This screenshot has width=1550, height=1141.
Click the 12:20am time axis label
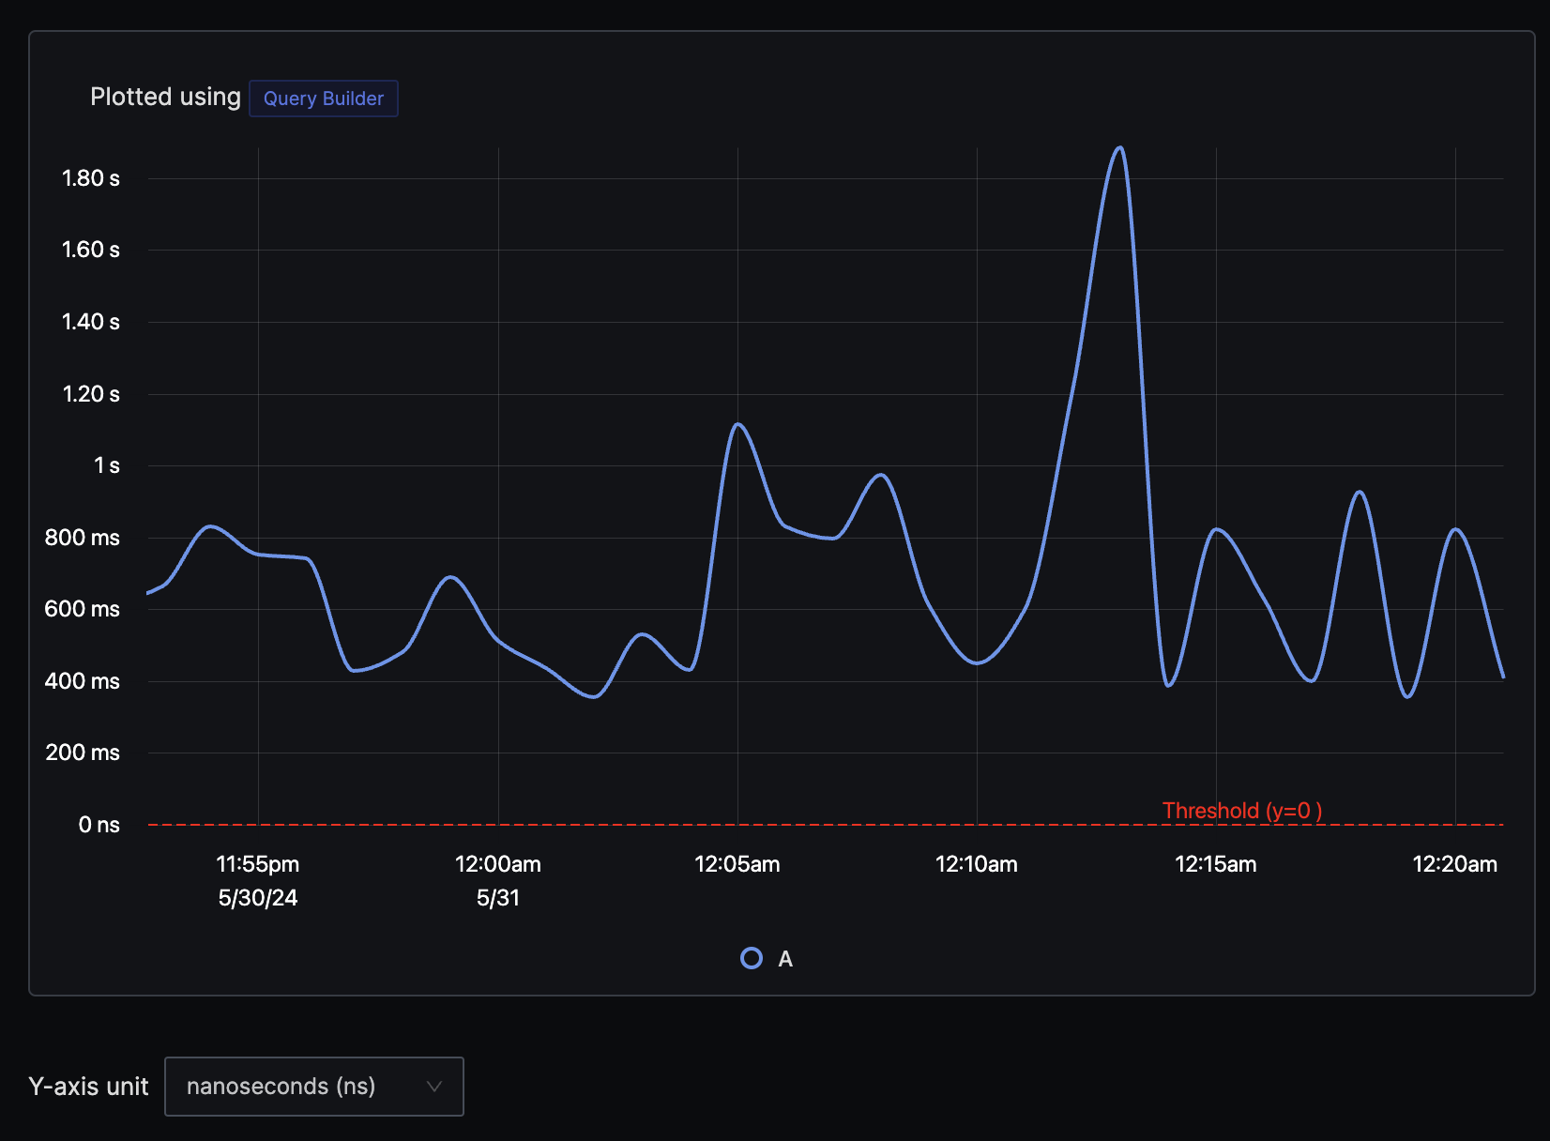1455,864
